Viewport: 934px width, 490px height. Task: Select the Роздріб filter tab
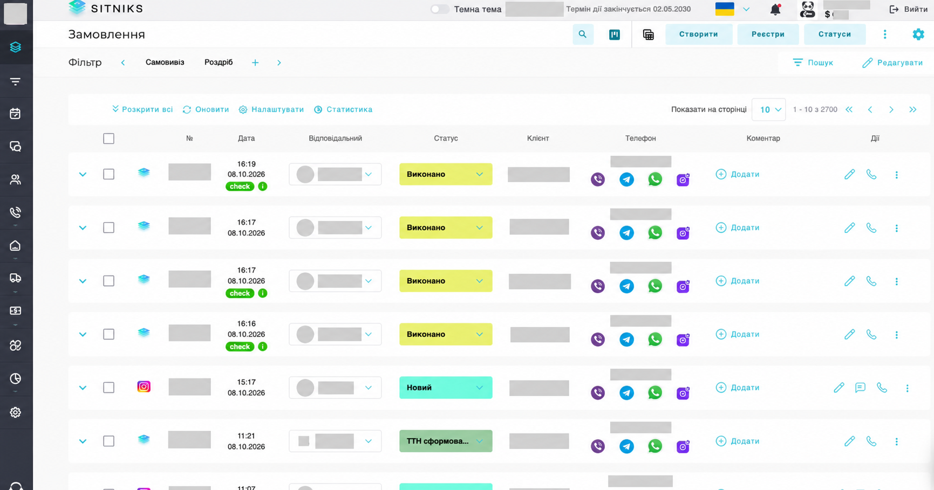[x=219, y=63]
